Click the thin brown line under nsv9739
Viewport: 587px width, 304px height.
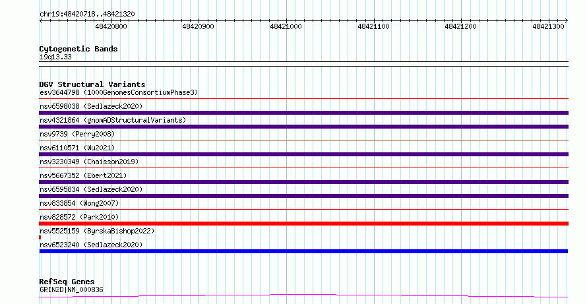(x=303, y=140)
